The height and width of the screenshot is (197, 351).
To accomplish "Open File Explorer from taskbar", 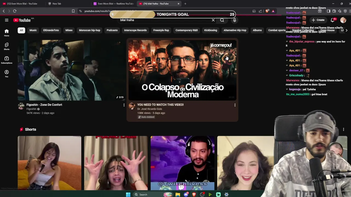I will pos(178,195).
